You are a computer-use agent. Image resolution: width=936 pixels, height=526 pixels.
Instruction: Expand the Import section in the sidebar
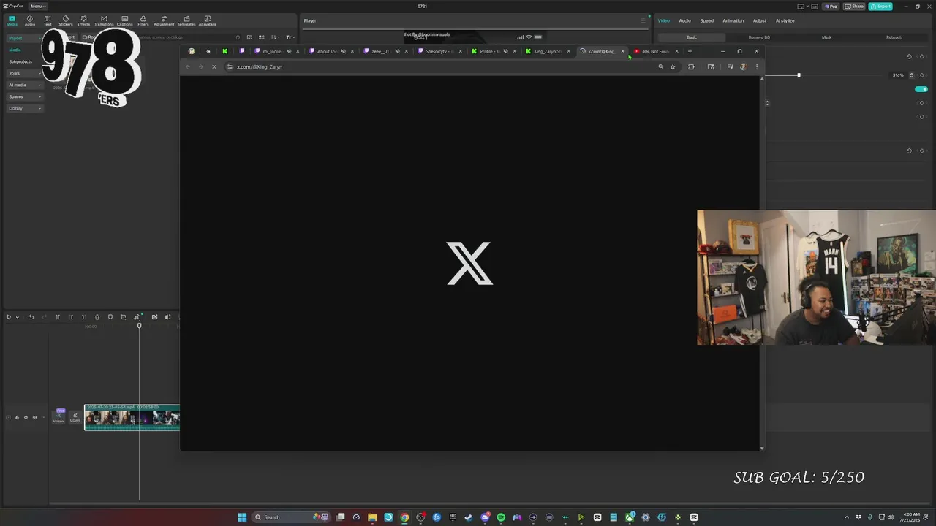pos(24,38)
